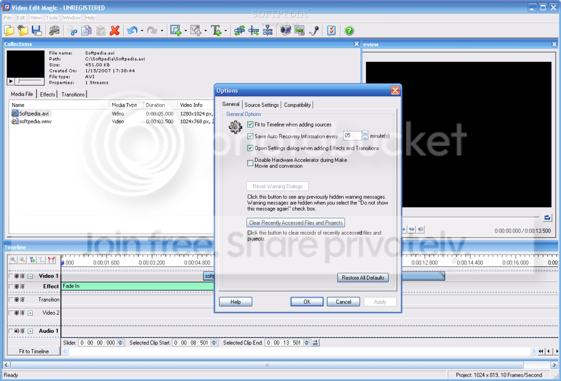Toggle Save Auto Recovery Information checkbox
This screenshot has height=381, width=561.
[x=250, y=137]
